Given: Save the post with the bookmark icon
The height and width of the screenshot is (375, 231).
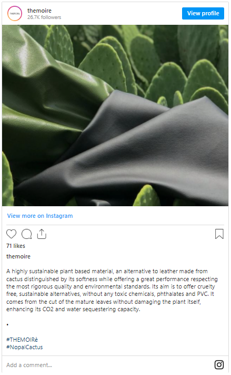Looking at the screenshot, I should (x=219, y=234).
